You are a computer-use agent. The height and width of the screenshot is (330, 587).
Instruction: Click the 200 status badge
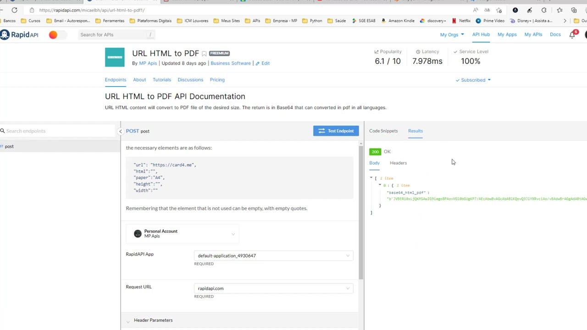tap(375, 152)
